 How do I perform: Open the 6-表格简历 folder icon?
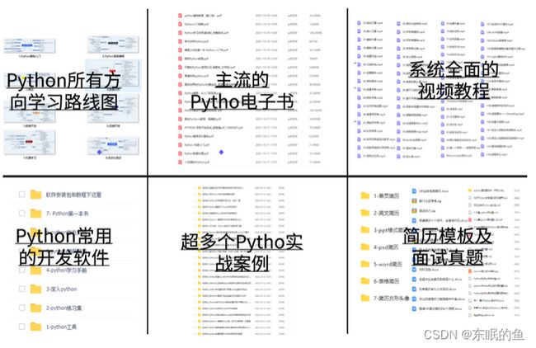click(x=365, y=281)
